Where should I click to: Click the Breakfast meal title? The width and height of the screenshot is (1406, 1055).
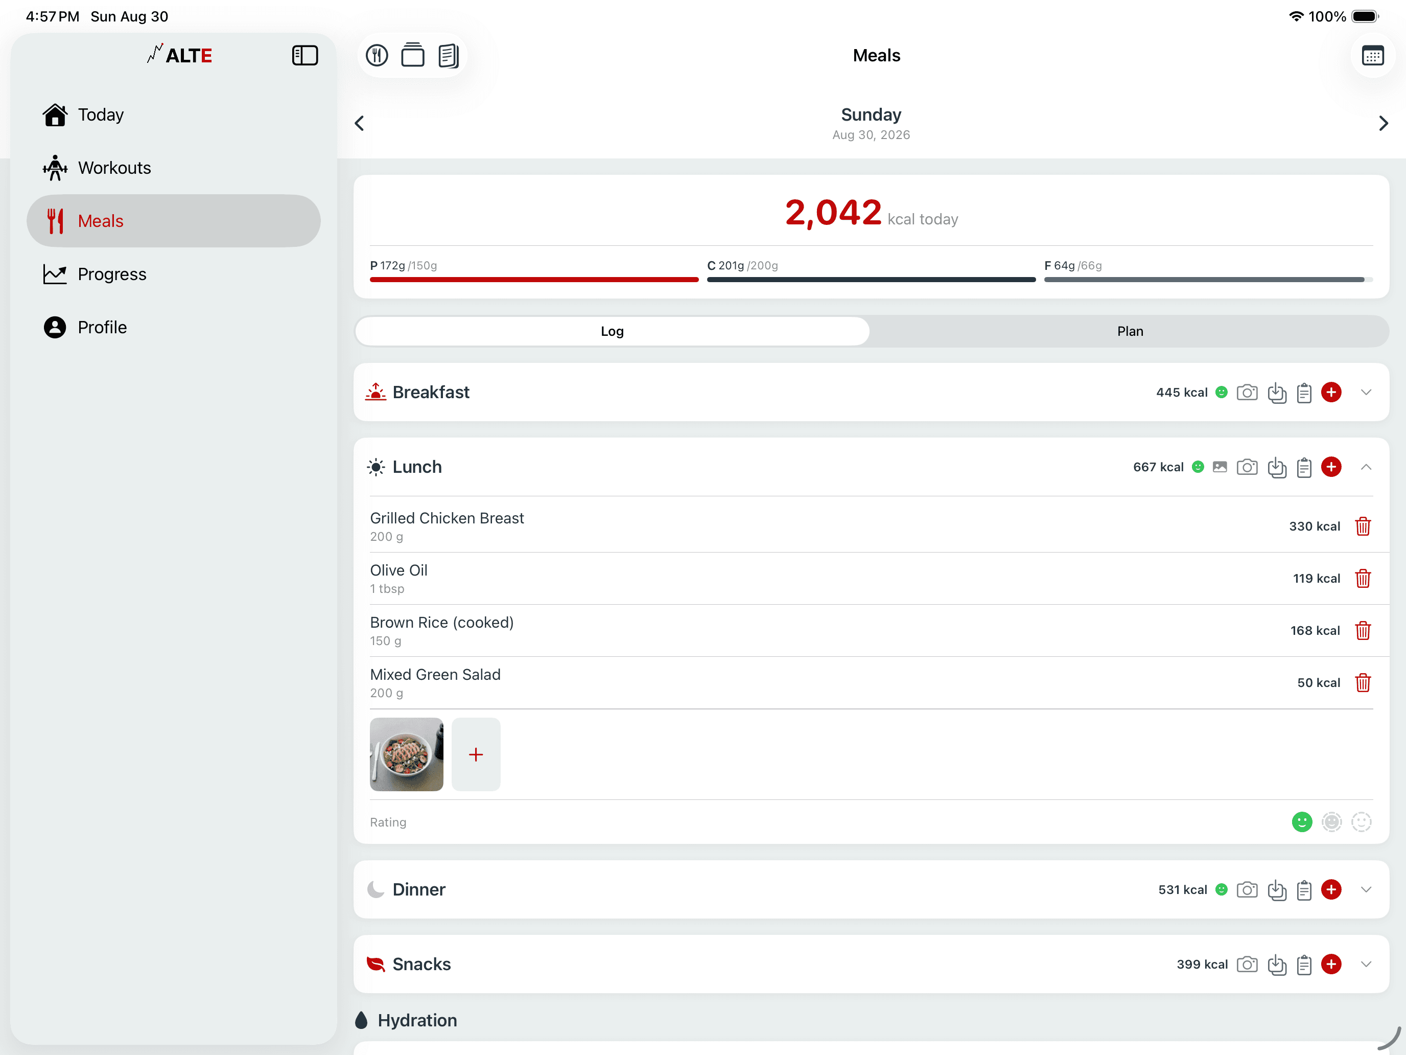pyautogui.click(x=431, y=393)
